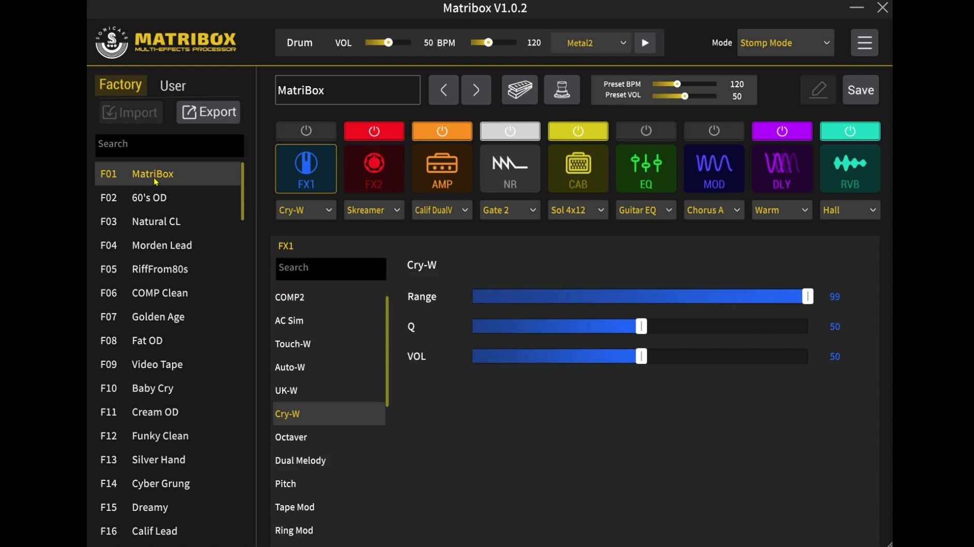
Task: Adjust the Cry-W VOL slider
Action: click(640, 356)
